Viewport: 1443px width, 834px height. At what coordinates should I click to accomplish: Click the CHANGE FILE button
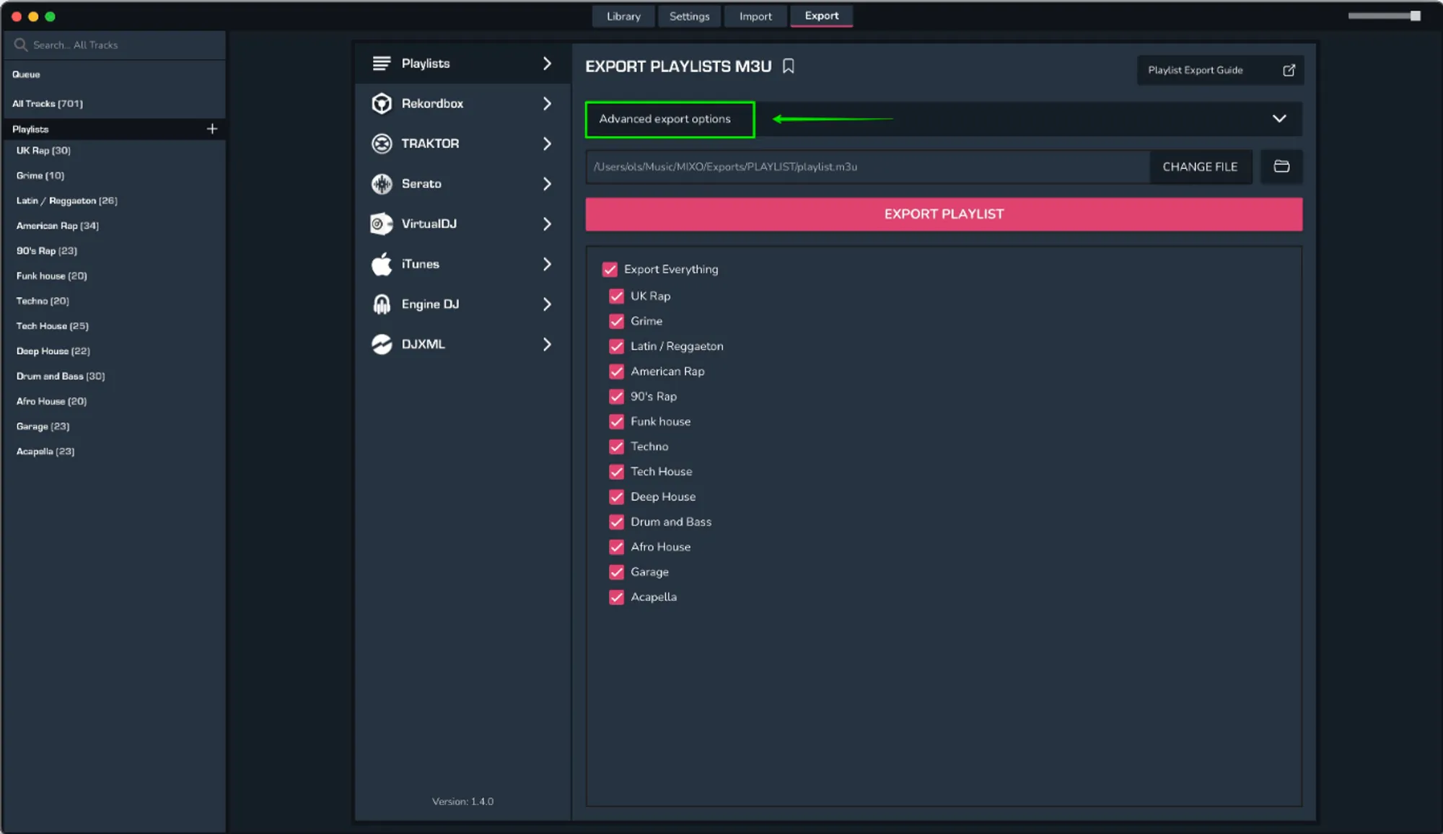[1200, 167]
